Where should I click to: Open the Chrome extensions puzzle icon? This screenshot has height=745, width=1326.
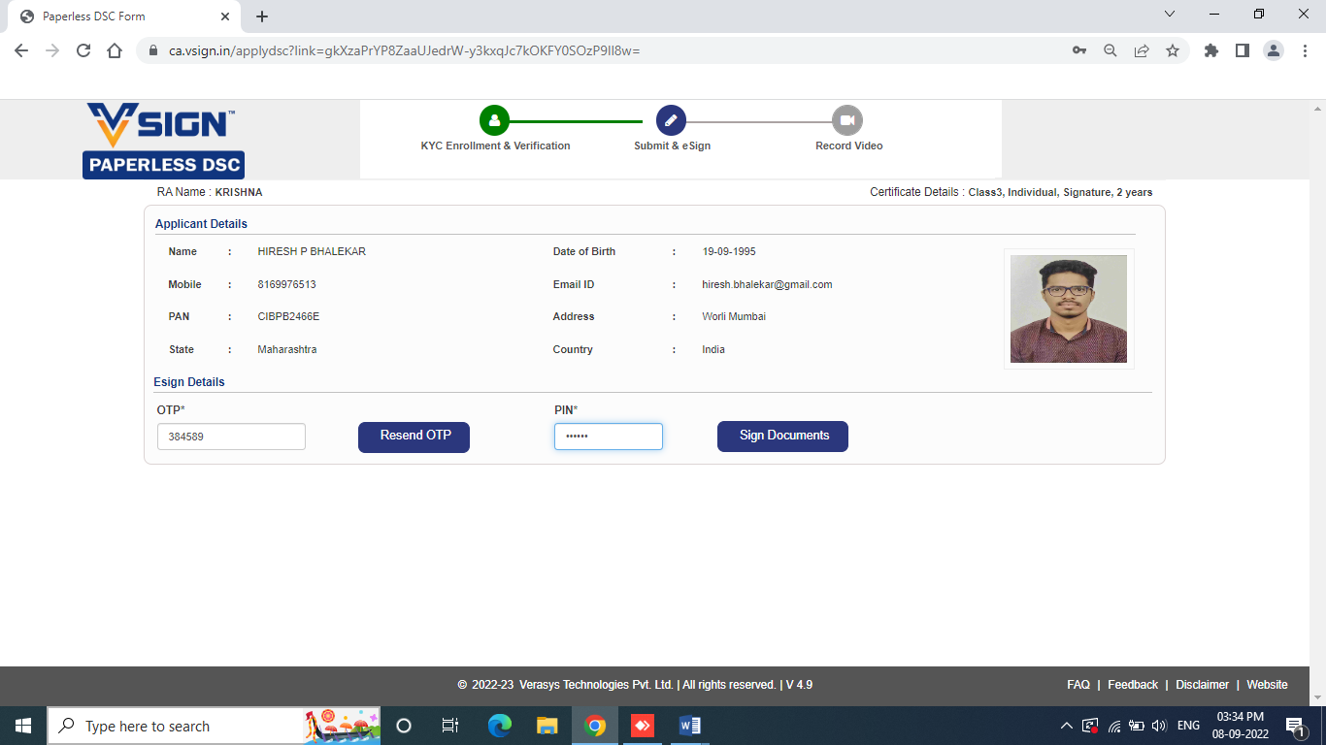coord(1210,50)
